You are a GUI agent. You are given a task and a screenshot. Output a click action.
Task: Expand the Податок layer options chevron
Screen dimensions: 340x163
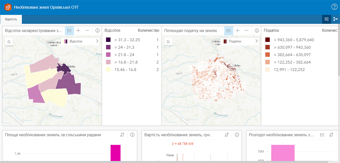(x=256, y=41)
